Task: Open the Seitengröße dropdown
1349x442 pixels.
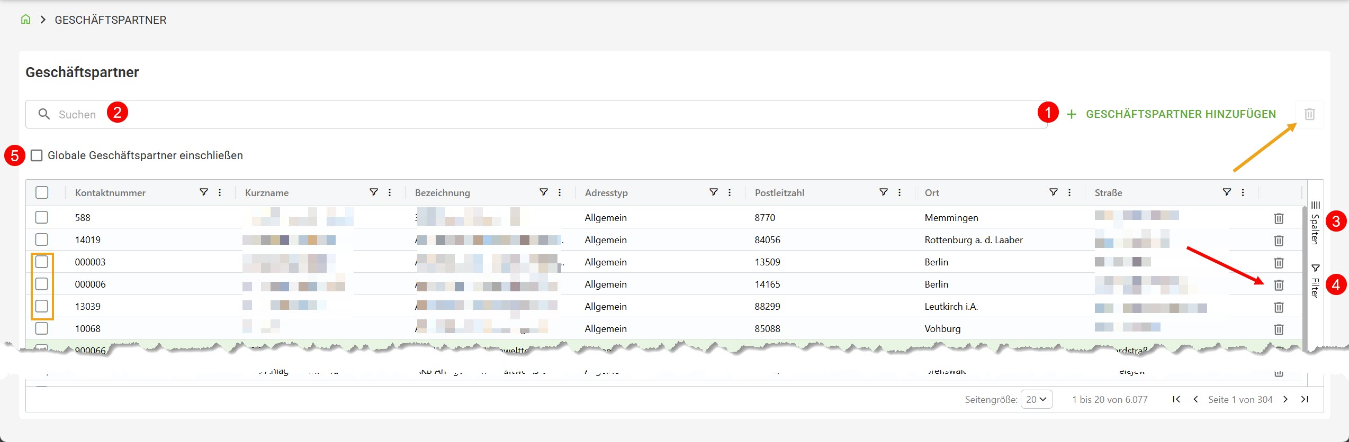Action: tap(1036, 400)
